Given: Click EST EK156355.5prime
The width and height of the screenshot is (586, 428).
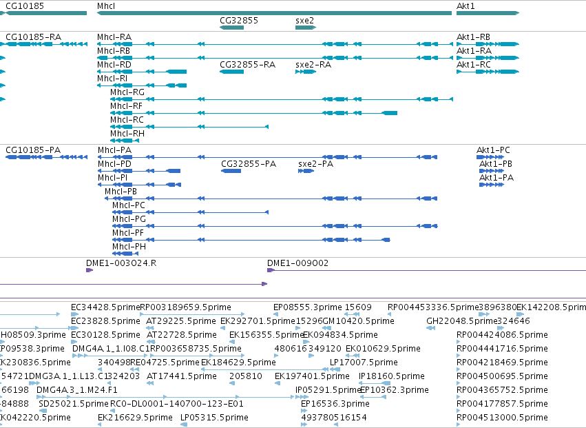Looking at the screenshot, I should (x=232, y=342).
